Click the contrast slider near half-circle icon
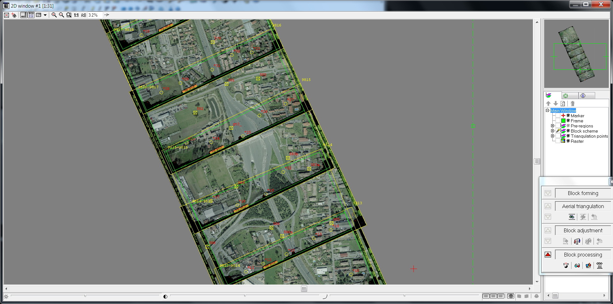This screenshot has width=613, height=304. pos(245,296)
